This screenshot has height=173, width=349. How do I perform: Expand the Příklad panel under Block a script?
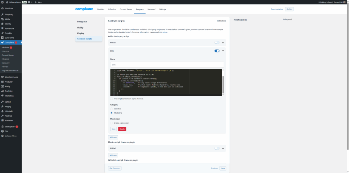(x=223, y=149)
